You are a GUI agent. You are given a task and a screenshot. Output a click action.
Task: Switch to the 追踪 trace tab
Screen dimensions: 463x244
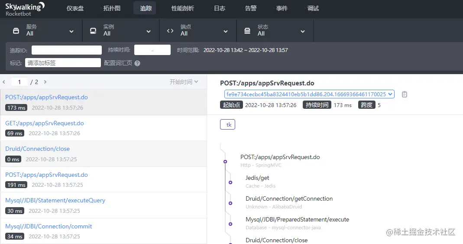[x=146, y=8]
